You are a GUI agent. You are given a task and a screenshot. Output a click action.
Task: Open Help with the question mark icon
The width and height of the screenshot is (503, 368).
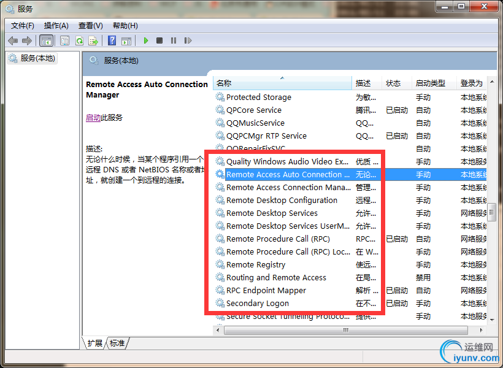tap(112, 40)
